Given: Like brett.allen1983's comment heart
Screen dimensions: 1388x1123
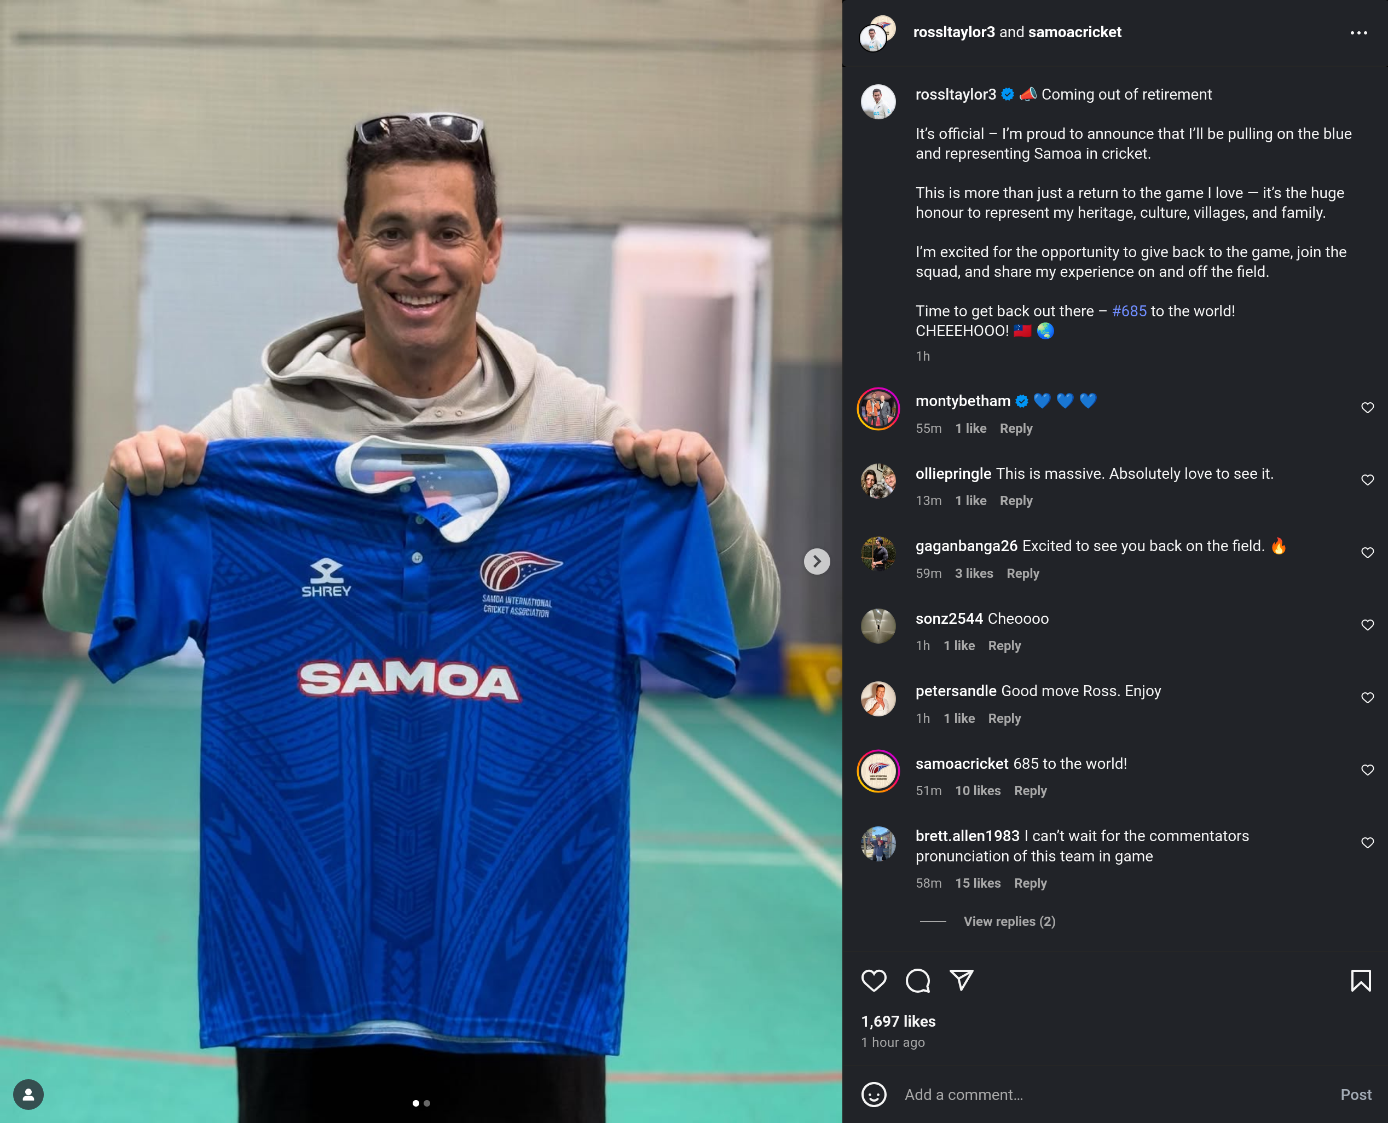Looking at the screenshot, I should coord(1367,842).
